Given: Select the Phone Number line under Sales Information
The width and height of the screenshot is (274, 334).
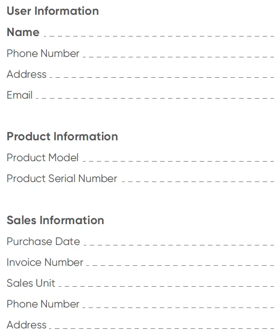Looking at the screenshot, I should pyautogui.click(x=178, y=306).
